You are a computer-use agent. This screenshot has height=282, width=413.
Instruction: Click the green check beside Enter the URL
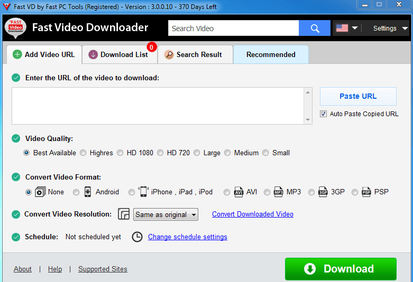point(16,78)
